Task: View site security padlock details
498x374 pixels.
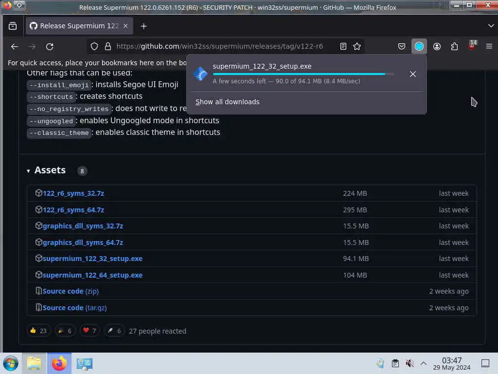Action: click(x=108, y=46)
